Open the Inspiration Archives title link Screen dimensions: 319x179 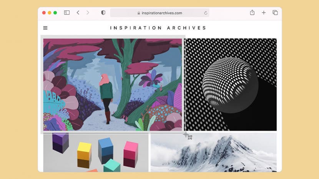(158, 28)
